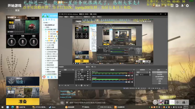Open the last menu in OBS menu bar
The height and width of the screenshot is (109, 195).
99,17
